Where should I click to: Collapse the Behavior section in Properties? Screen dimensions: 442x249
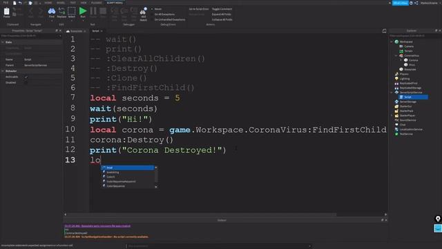pos(3,71)
